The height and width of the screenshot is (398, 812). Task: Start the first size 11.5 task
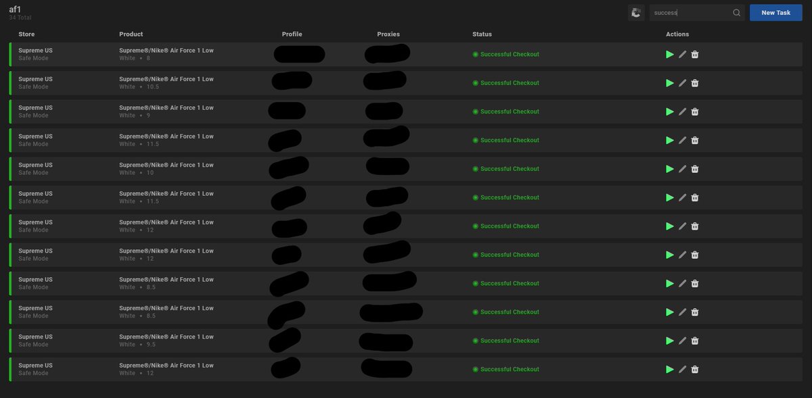[x=669, y=141]
